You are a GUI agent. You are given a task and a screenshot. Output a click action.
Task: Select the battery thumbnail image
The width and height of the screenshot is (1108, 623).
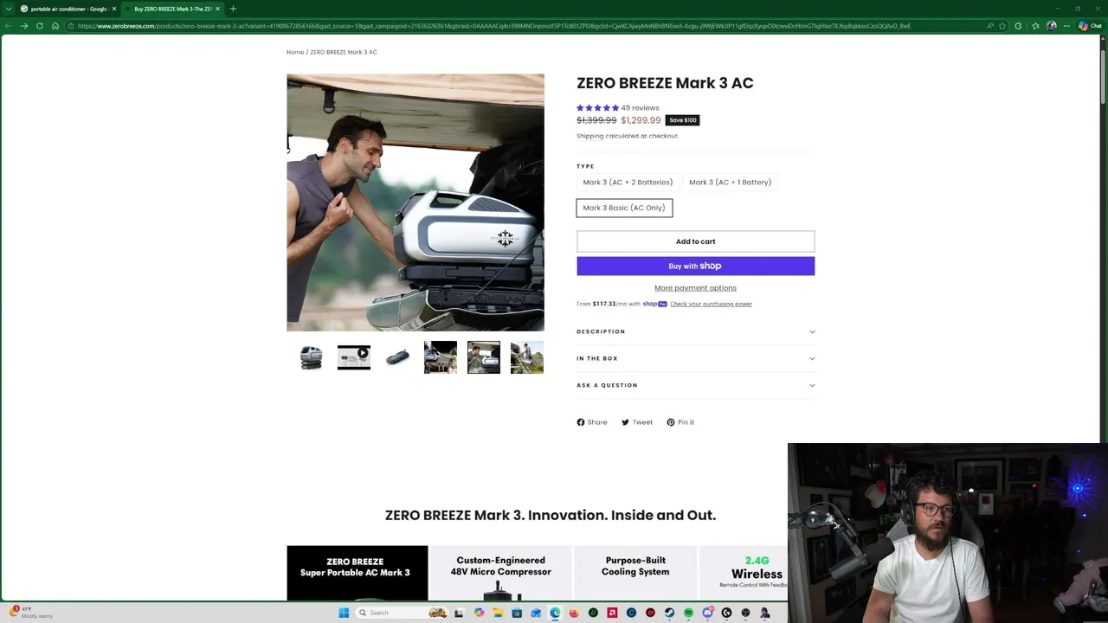click(397, 357)
